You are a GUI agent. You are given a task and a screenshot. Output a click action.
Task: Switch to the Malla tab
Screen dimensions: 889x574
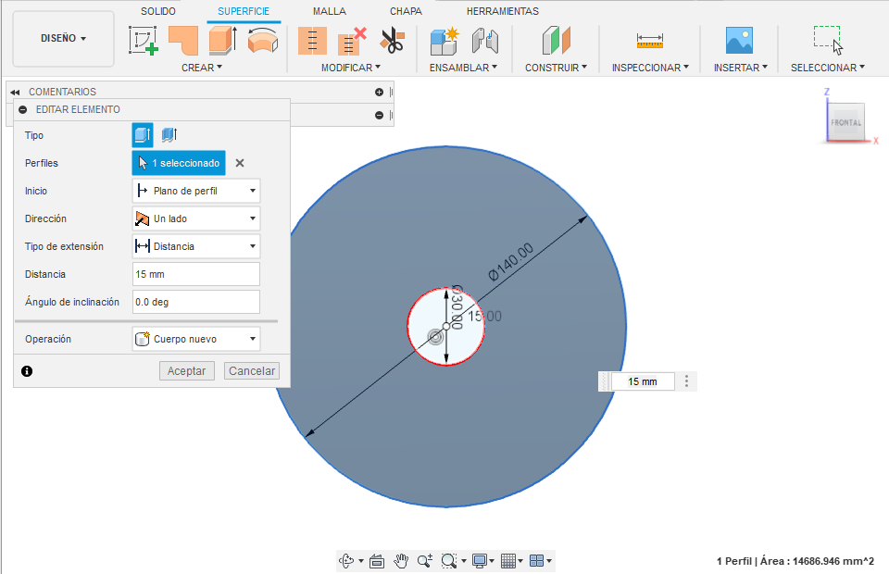(x=330, y=11)
